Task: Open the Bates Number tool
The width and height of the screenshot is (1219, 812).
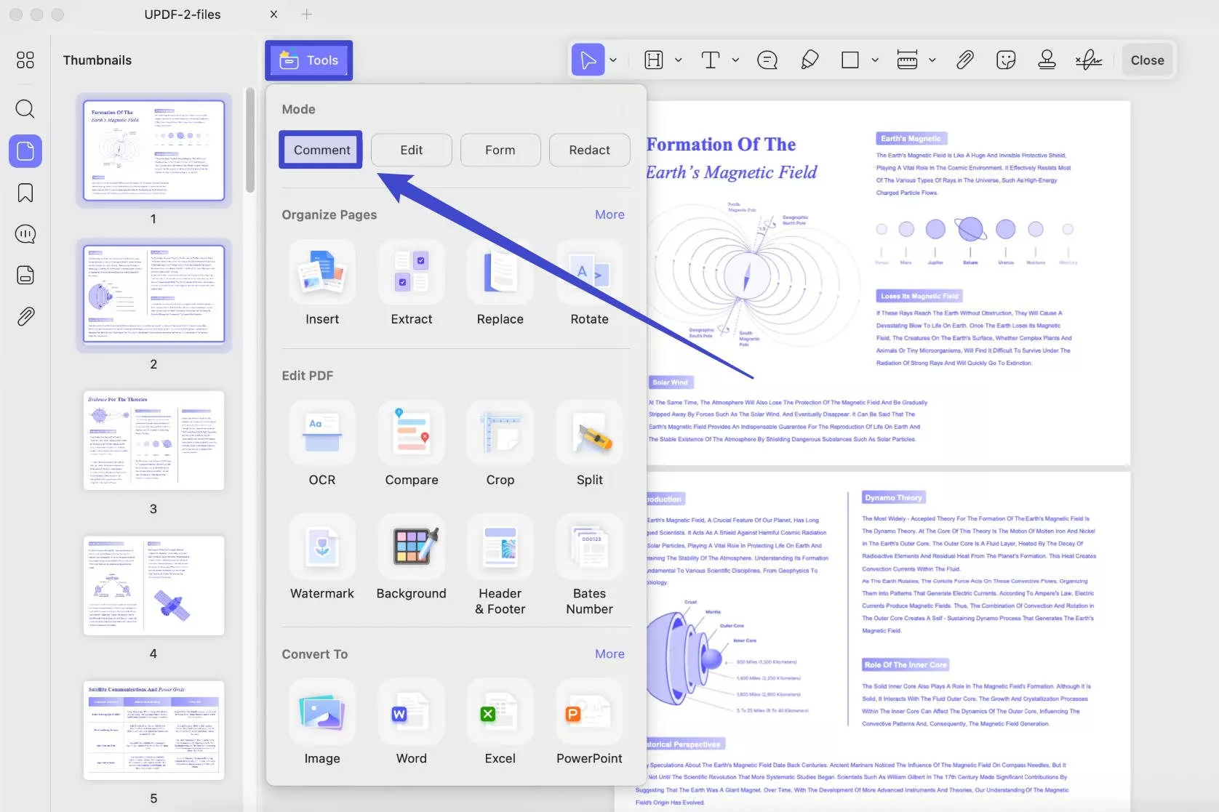Action: pyautogui.click(x=589, y=546)
